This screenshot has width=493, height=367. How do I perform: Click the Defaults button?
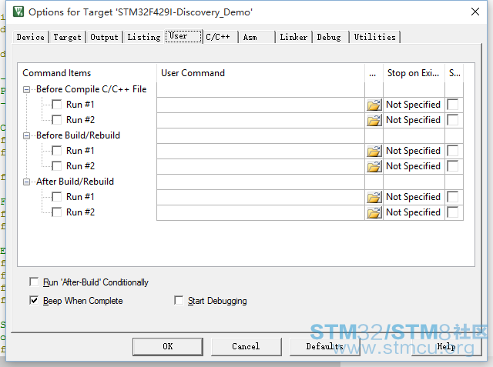pyautogui.click(x=325, y=346)
